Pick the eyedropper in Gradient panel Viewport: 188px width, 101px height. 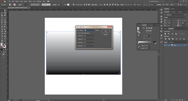pos(139,47)
